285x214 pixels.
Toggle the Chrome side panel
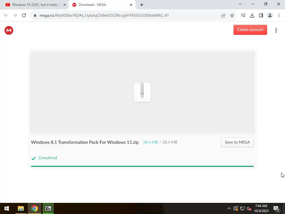point(261,16)
